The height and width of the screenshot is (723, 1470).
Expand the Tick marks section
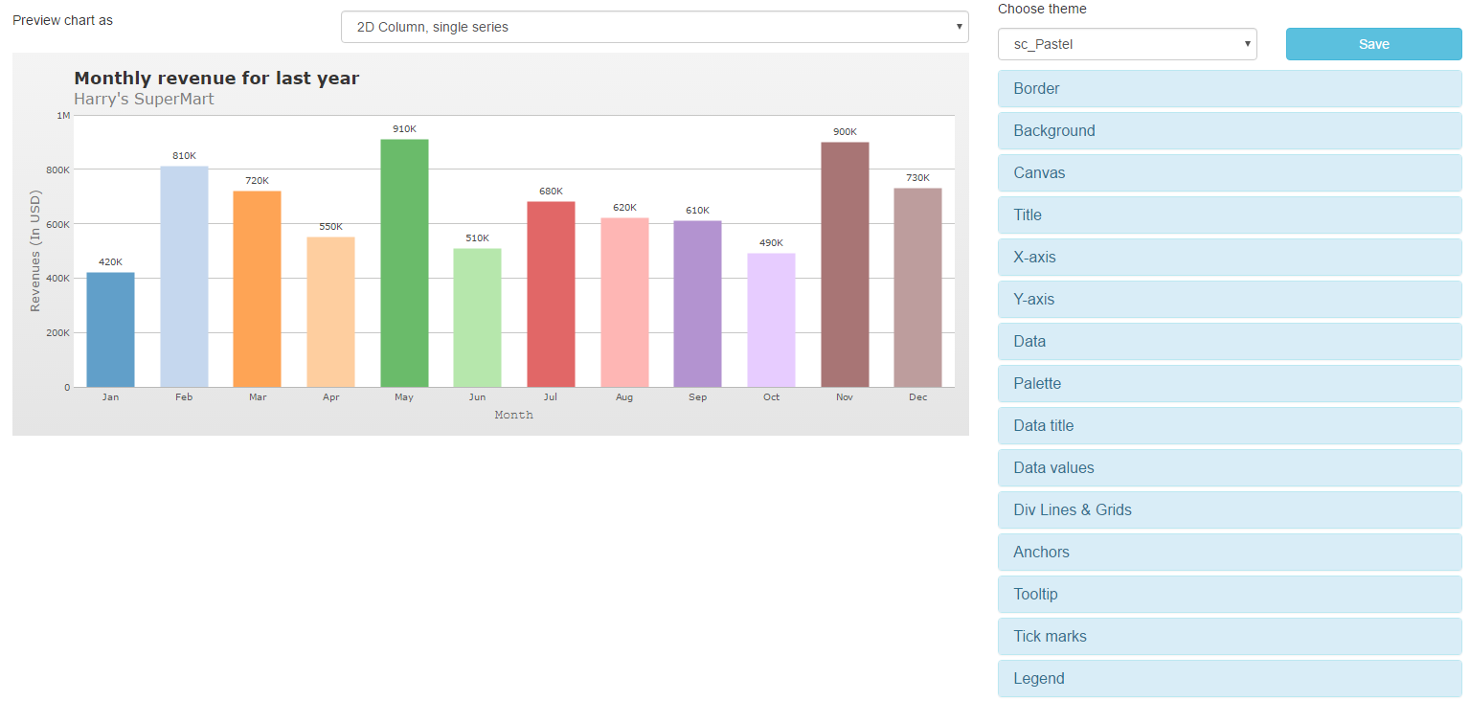pyautogui.click(x=1229, y=636)
